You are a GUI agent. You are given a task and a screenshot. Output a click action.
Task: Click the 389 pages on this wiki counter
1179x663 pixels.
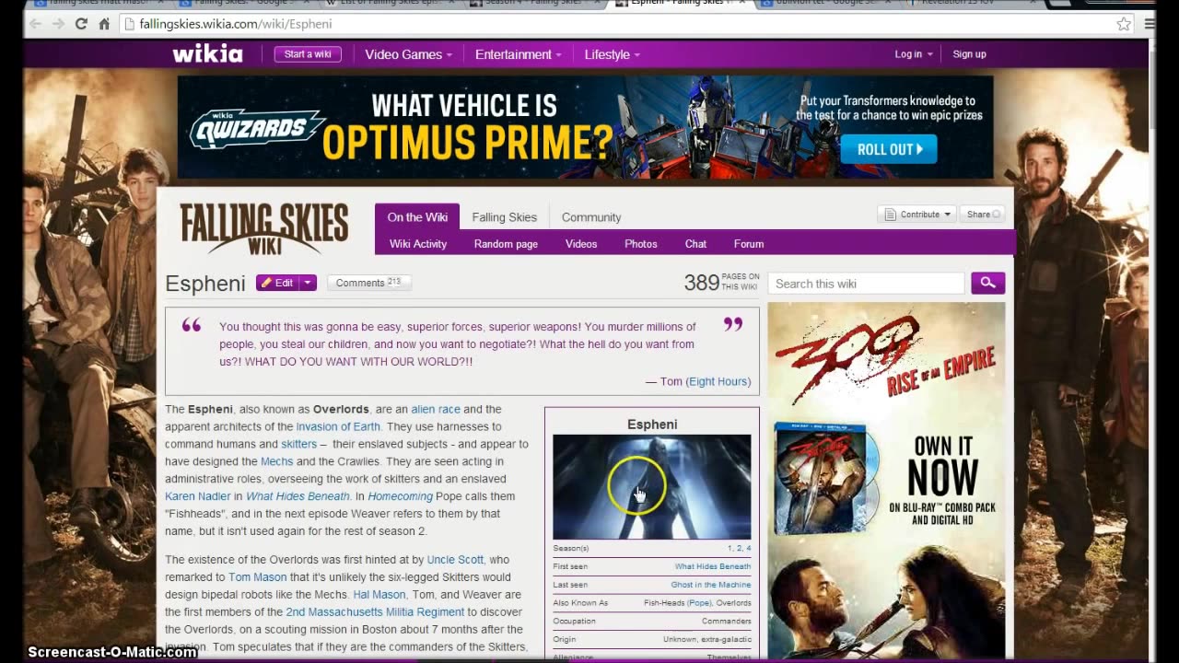(722, 283)
